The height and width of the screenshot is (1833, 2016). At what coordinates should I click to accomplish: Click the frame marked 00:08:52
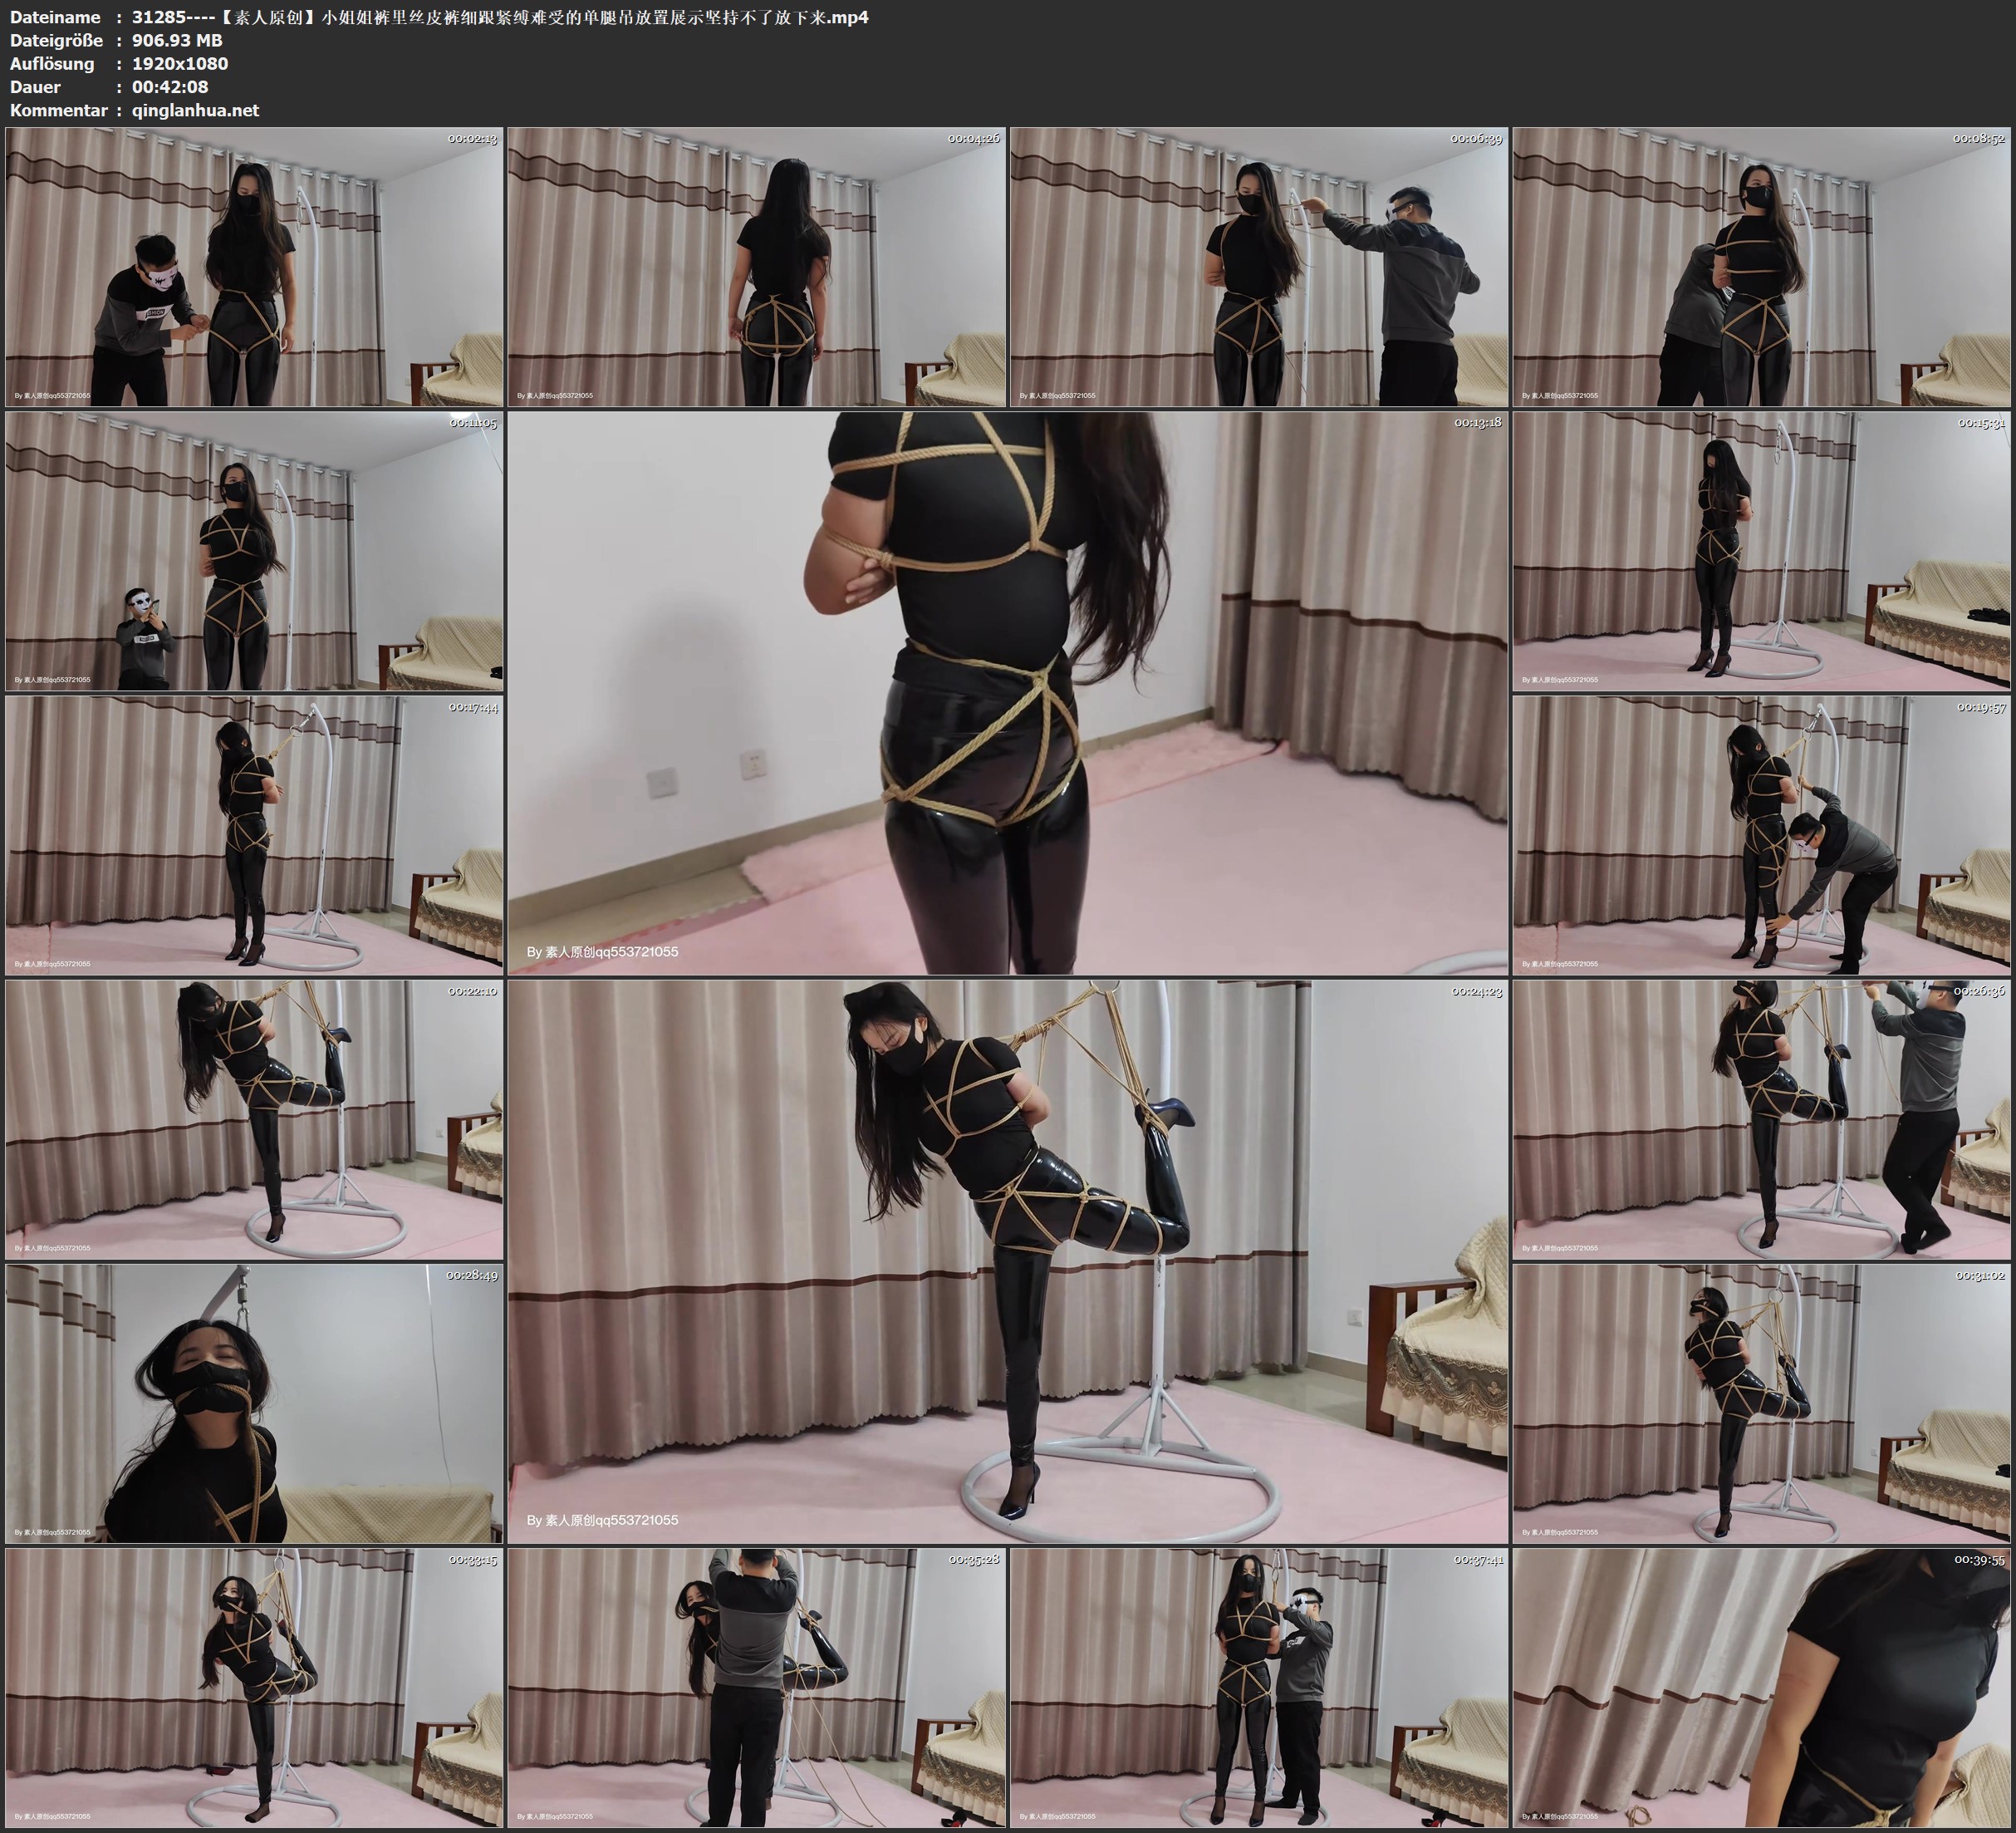click(x=1761, y=266)
